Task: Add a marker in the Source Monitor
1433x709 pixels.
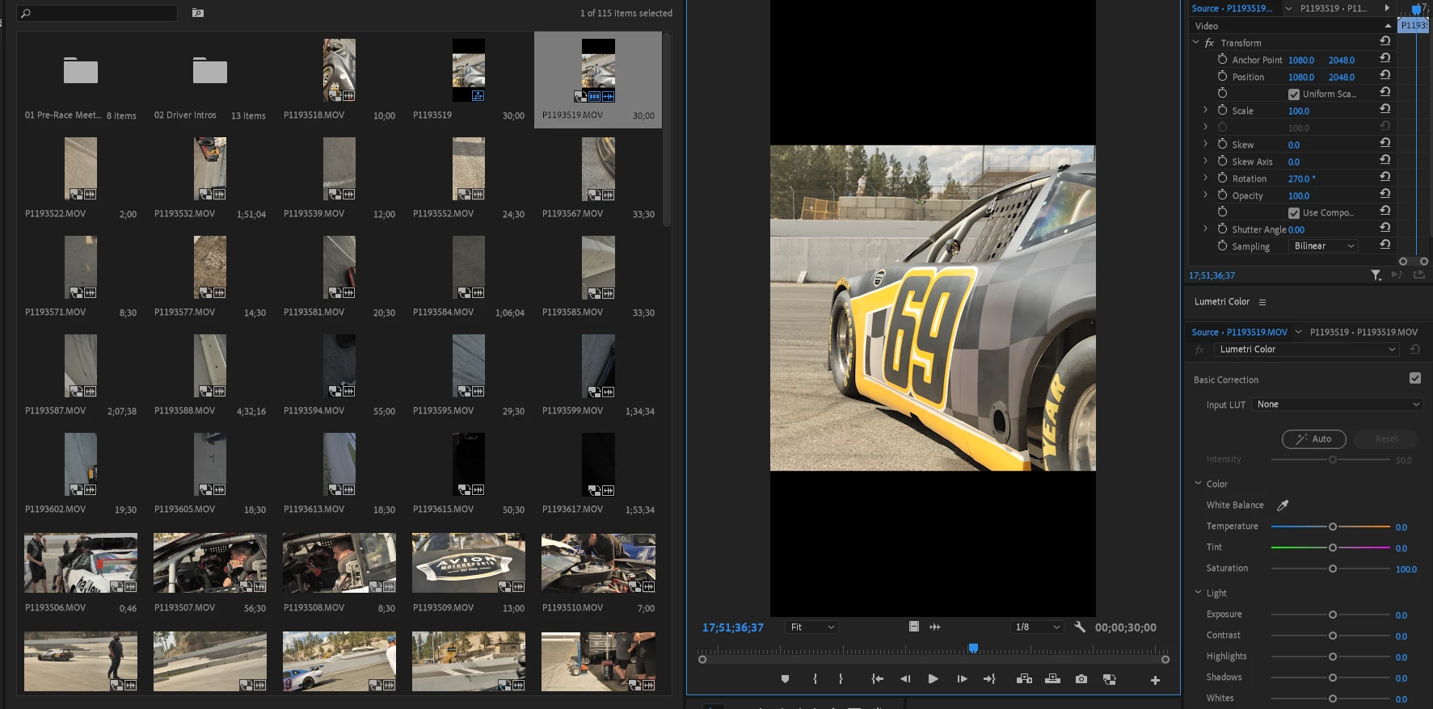Action: tap(785, 679)
